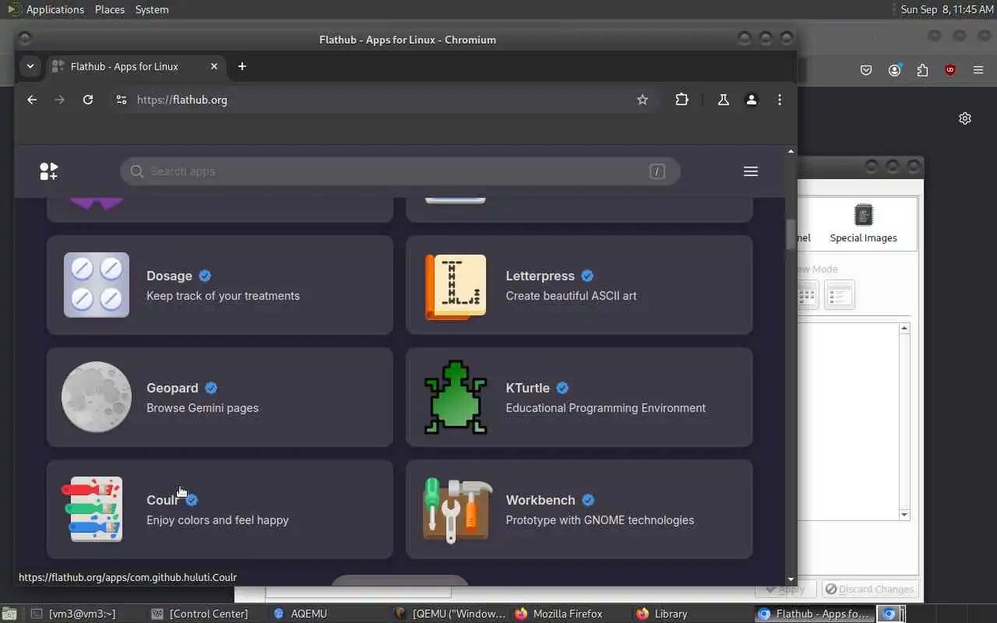This screenshot has height=623, width=997.
Task: Open Firefox hamburger menu in background
Action: click(x=978, y=70)
